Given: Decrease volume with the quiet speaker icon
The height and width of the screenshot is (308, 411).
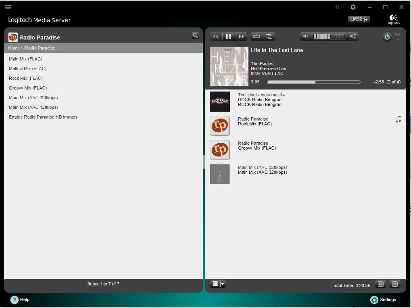Looking at the screenshot, I should click(305, 37).
